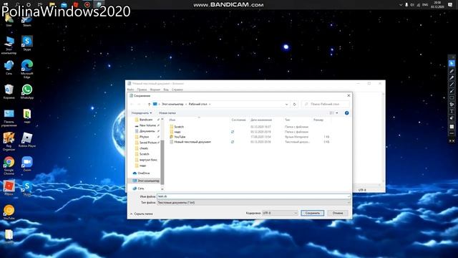Viewport: 458px width, 258px height.
Task: Select the rectangle tool in Bandicam toolbar
Action: [x=452, y=97]
